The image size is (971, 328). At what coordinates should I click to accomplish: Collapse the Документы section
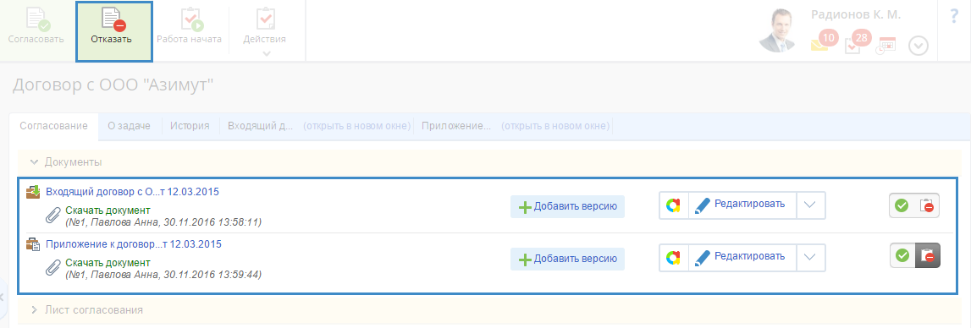coord(66,162)
